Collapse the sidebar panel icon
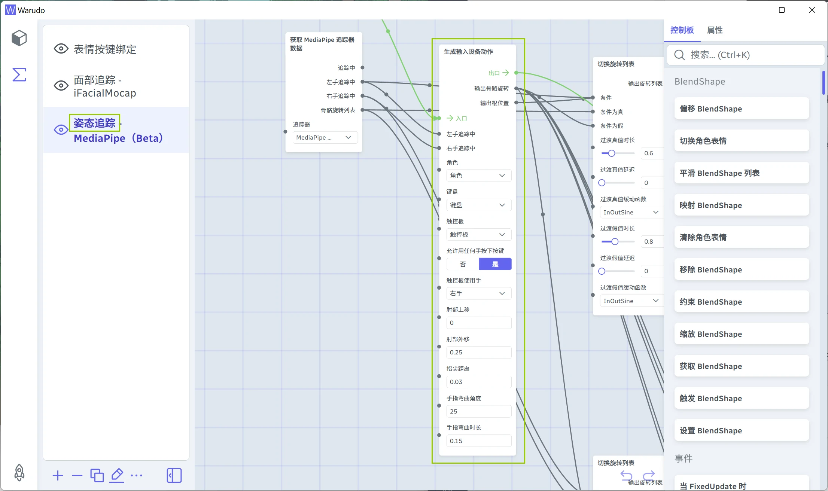 tap(174, 476)
